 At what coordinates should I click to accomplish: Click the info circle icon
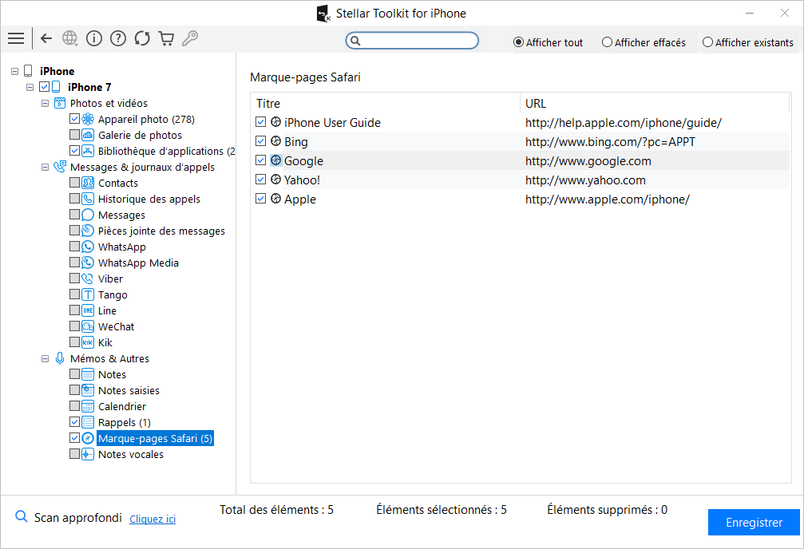coord(94,38)
